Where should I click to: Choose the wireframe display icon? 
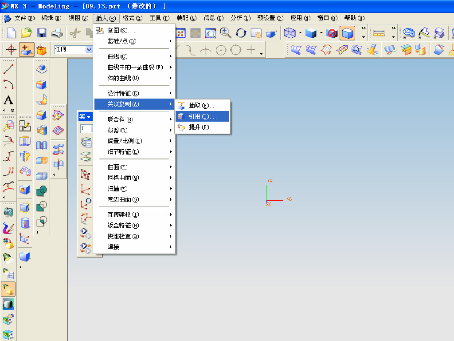click(x=290, y=33)
